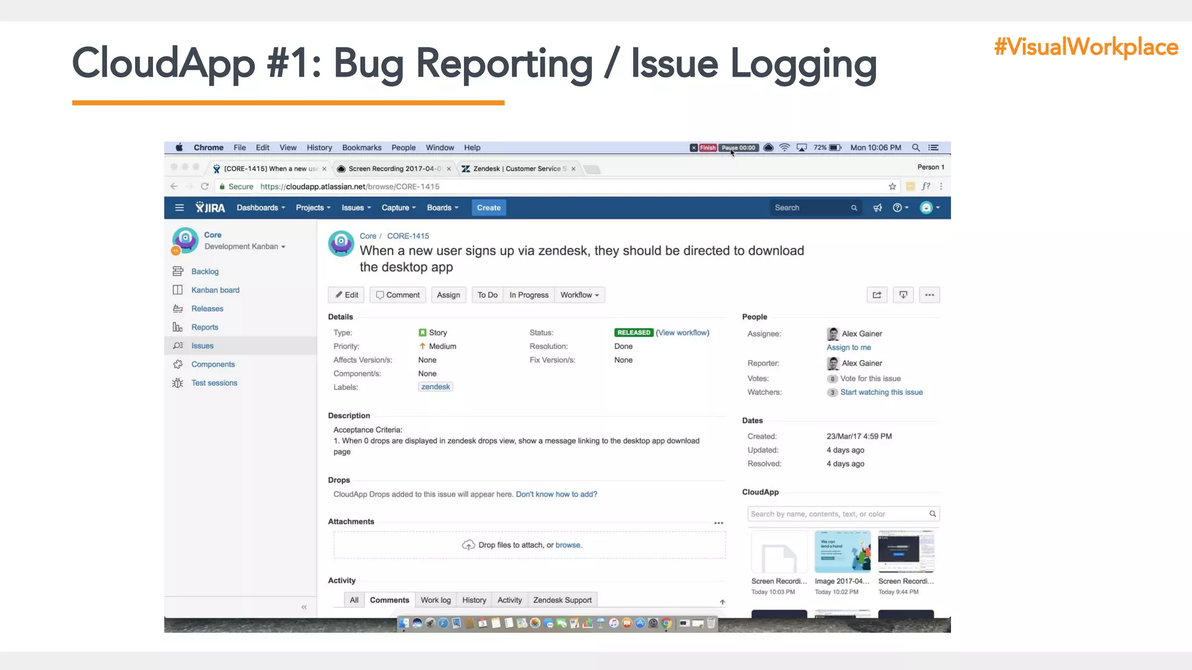
Task: Expand the Workflow dropdown button
Action: [x=580, y=295]
